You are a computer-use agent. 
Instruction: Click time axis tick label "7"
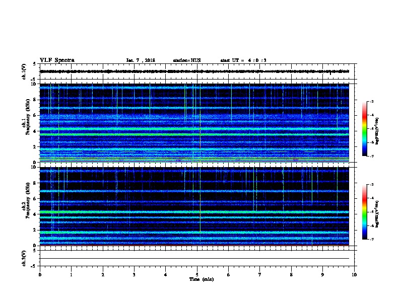[x=260, y=275]
